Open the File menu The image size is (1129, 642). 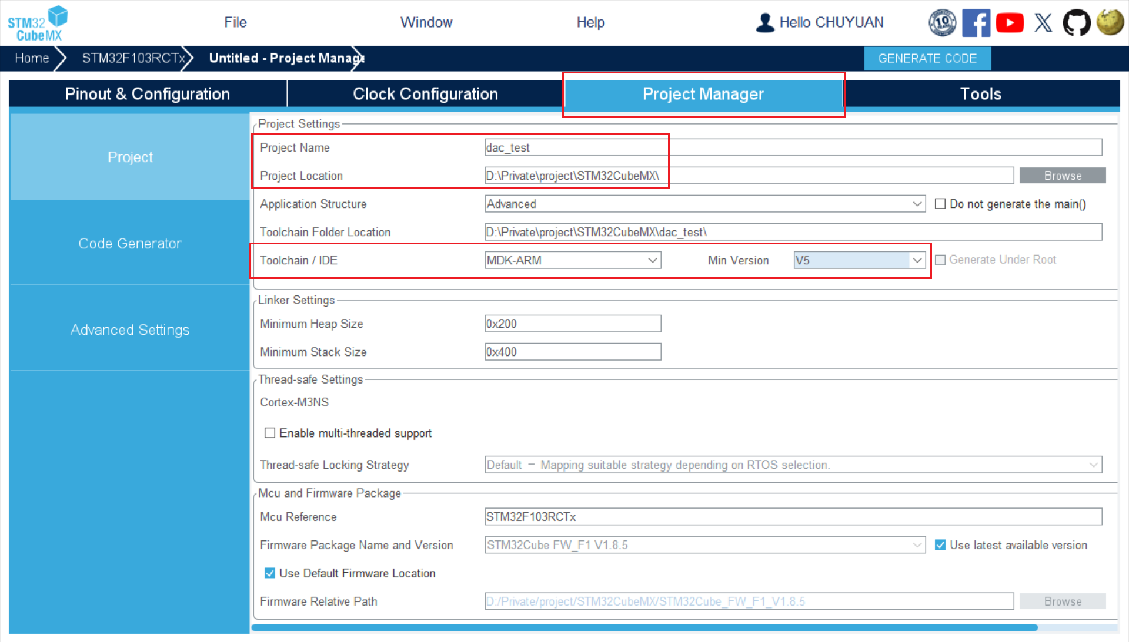coord(235,22)
